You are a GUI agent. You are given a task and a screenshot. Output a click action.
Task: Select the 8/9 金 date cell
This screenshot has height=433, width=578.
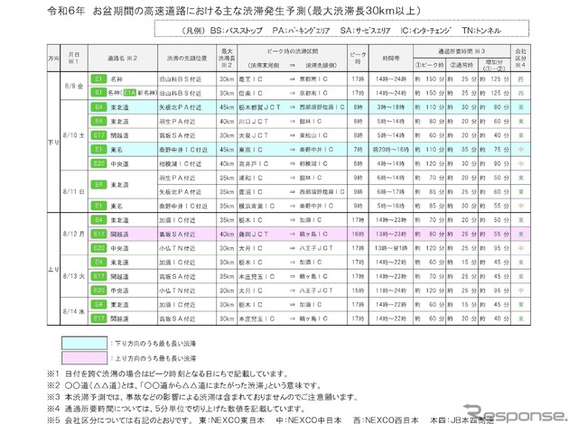point(74,86)
